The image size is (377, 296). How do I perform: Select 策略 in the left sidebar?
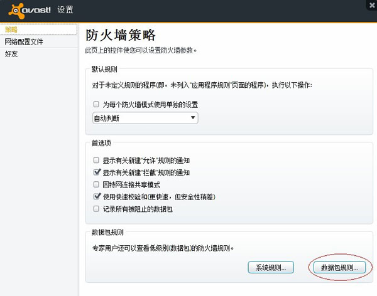[x=11, y=29]
